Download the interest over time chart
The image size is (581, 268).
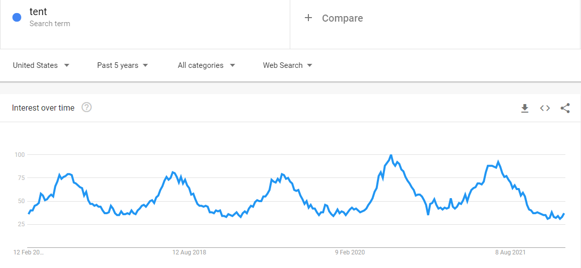525,108
